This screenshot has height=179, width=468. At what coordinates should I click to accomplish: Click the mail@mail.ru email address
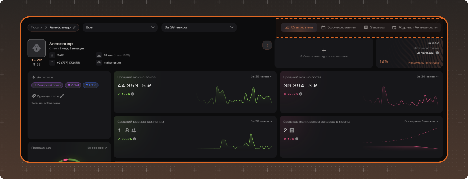click(112, 62)
